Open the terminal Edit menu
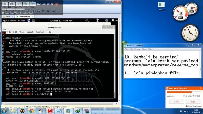Screen dimensions: 203x114 point(15,32)
